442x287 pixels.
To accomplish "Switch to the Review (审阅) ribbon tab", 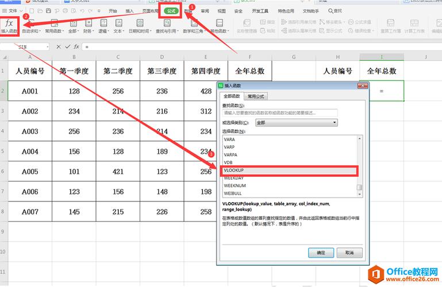I will coord(205,11).
